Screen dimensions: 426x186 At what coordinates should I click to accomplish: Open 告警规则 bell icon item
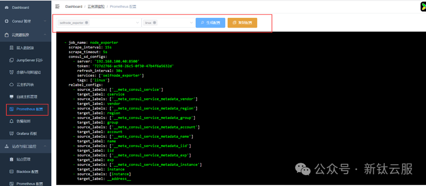[x=26, y=121]
